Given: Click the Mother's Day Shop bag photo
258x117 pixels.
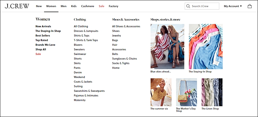Looking at the screenshot, I should click(186, 92).
